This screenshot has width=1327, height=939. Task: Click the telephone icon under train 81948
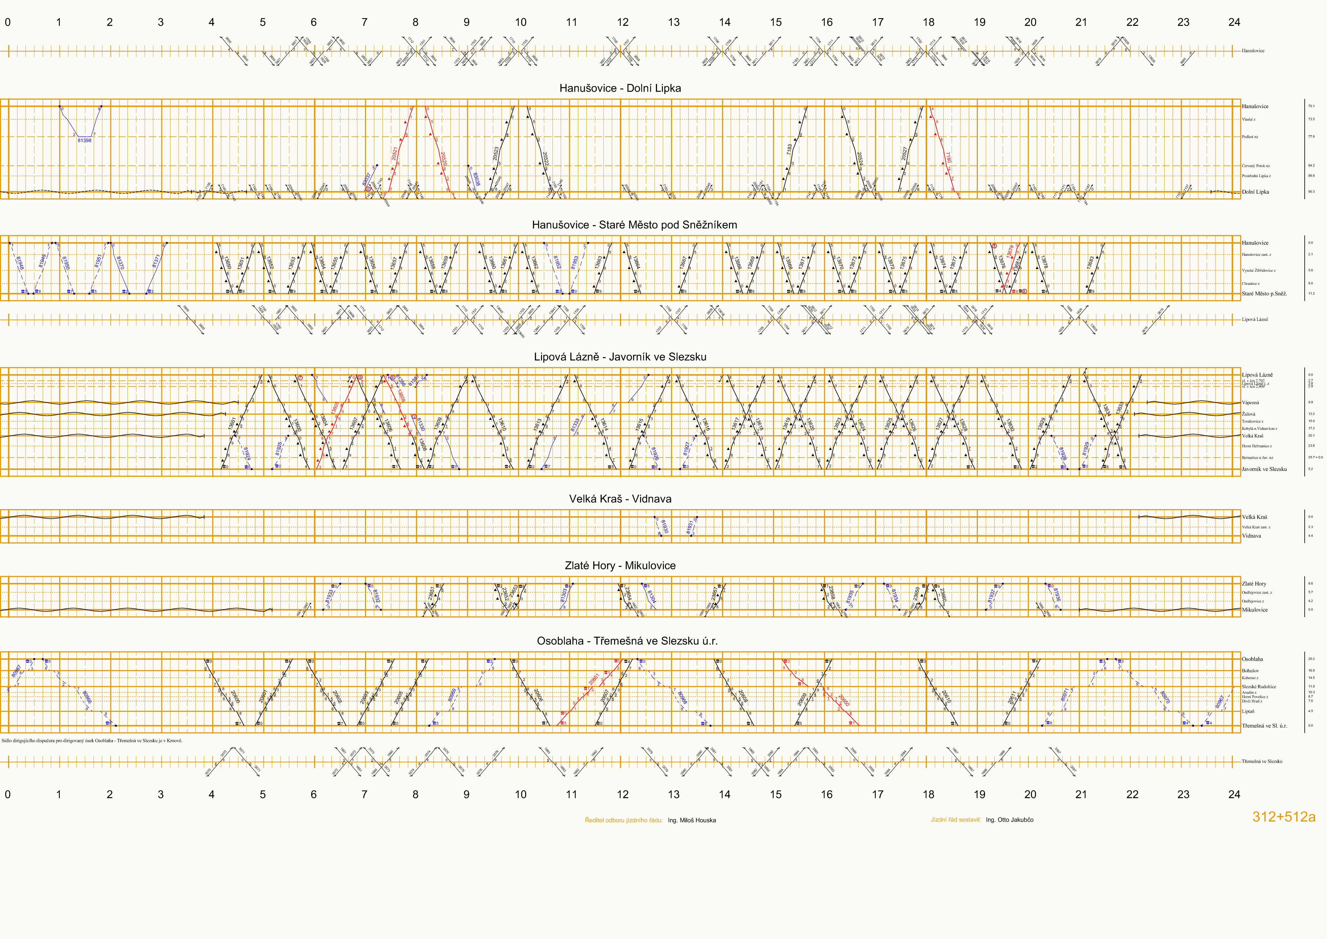24,291
